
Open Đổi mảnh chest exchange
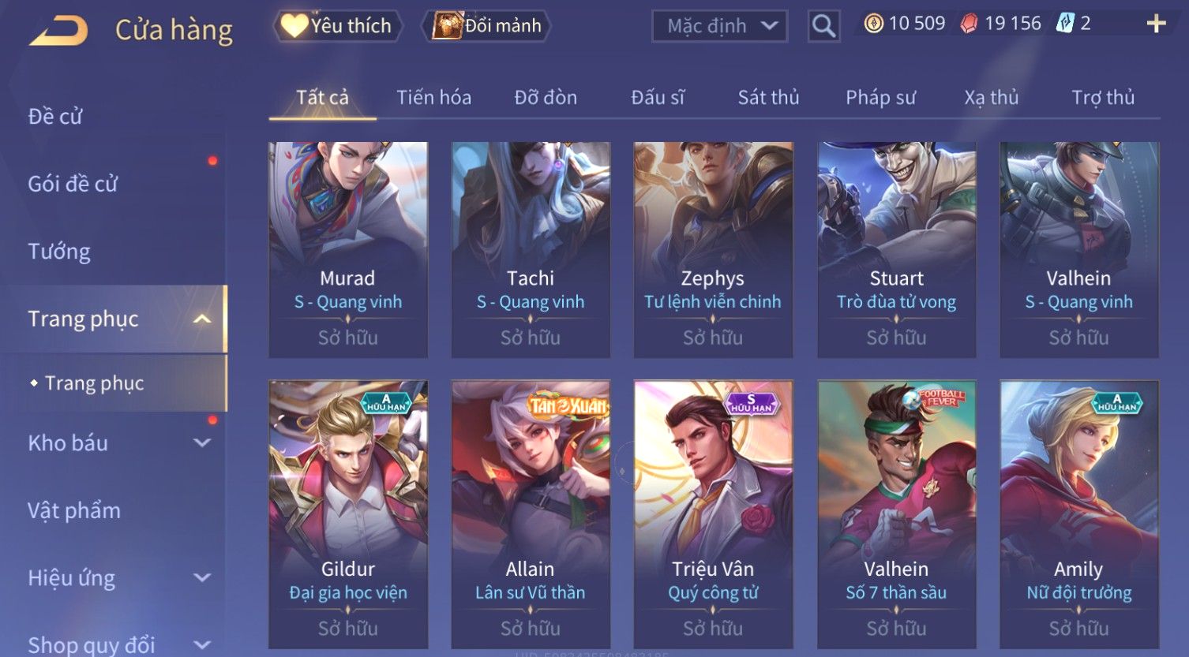[486, 26]
